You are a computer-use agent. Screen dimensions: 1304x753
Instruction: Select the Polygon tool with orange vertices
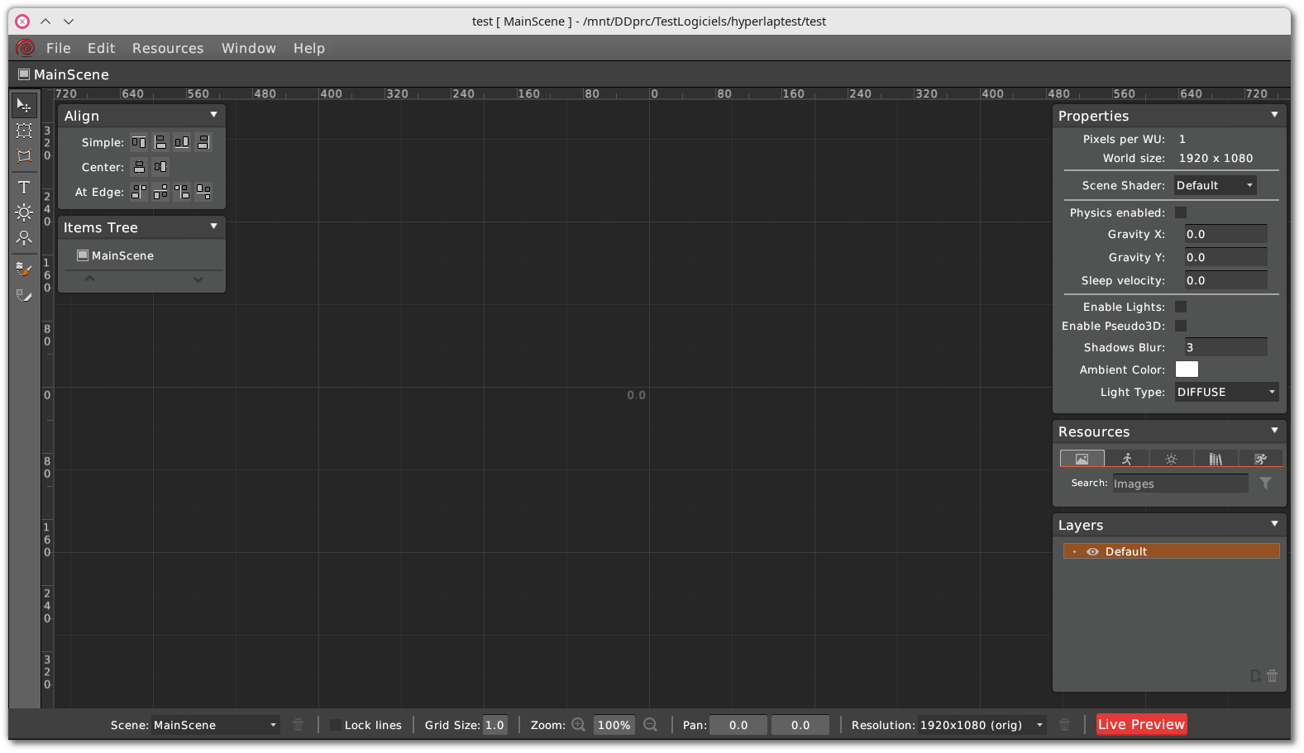click(x=24, y=155)
